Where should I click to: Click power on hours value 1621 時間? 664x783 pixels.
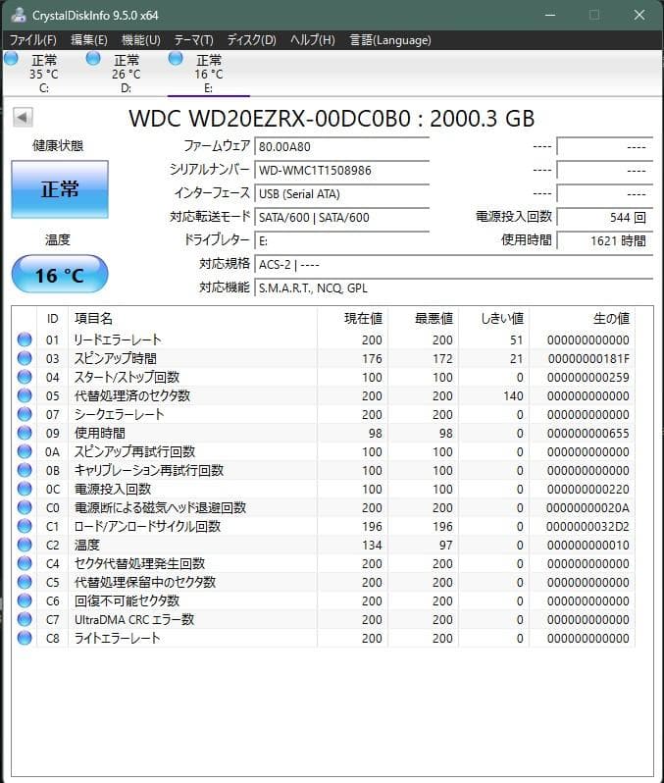pyautogui.click(x=604, y=240)
